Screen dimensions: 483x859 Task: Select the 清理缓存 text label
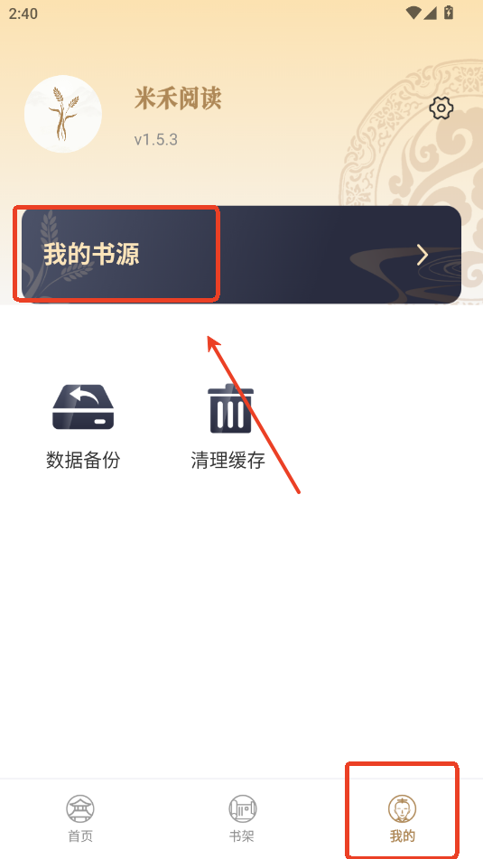pos(228,460)
